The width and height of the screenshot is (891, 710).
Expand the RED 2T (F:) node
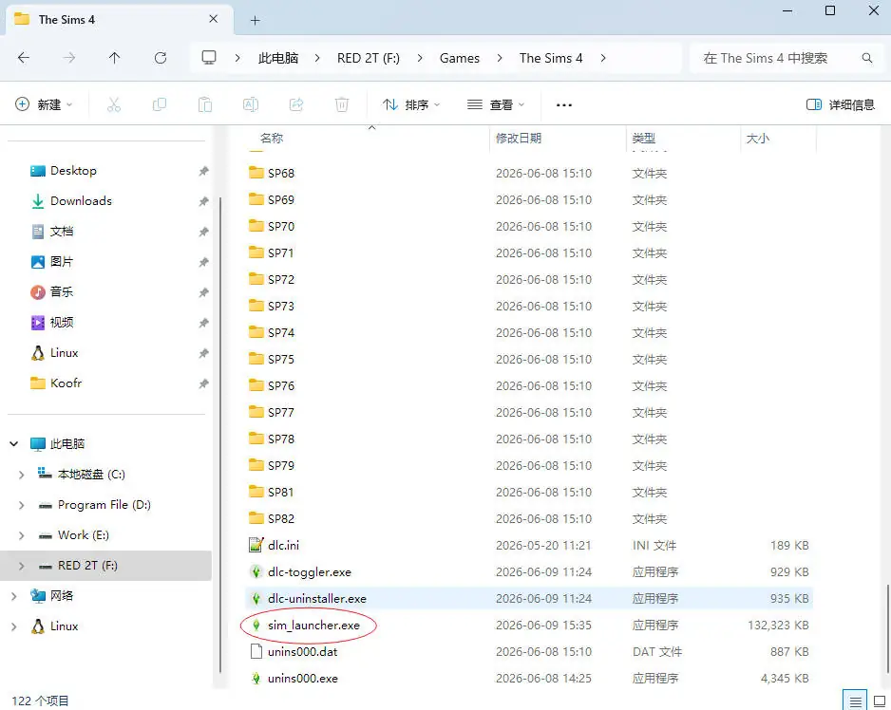tap(22, 566)
